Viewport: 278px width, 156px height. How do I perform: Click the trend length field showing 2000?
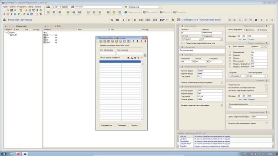click(259, 117)
